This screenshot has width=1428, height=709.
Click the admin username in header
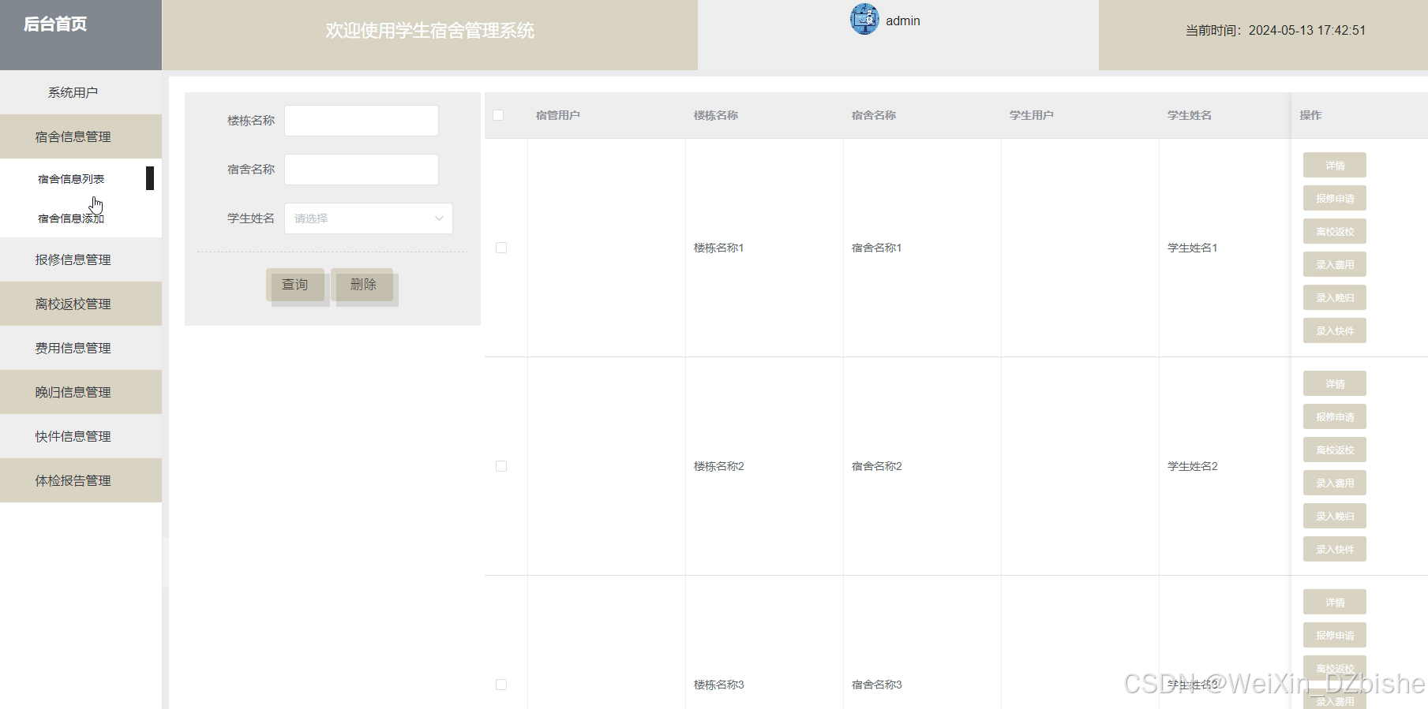[903, 21]
